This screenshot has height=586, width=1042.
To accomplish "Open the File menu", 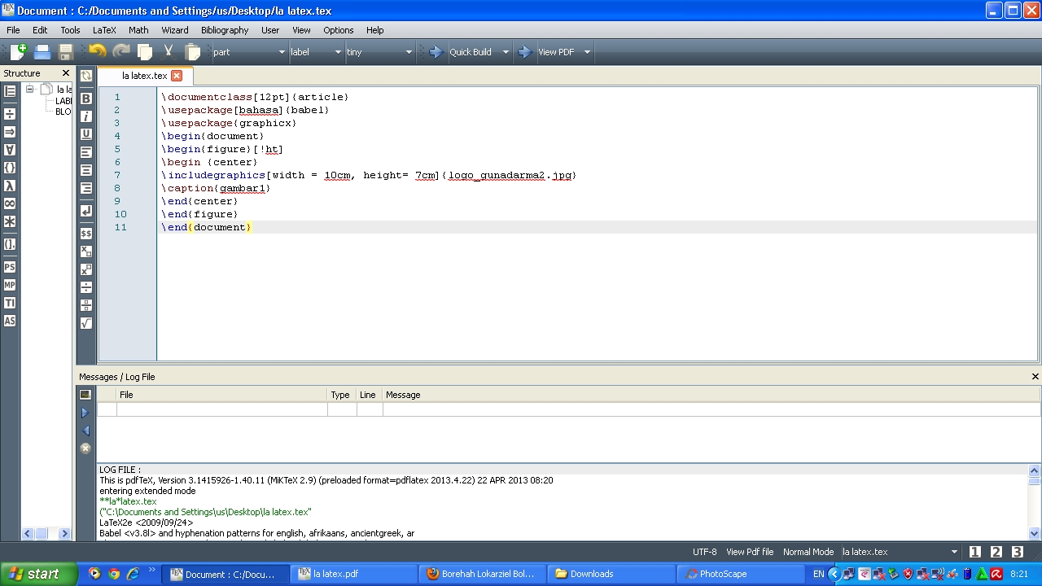I will pyautogui.click(x=13, y=30).
